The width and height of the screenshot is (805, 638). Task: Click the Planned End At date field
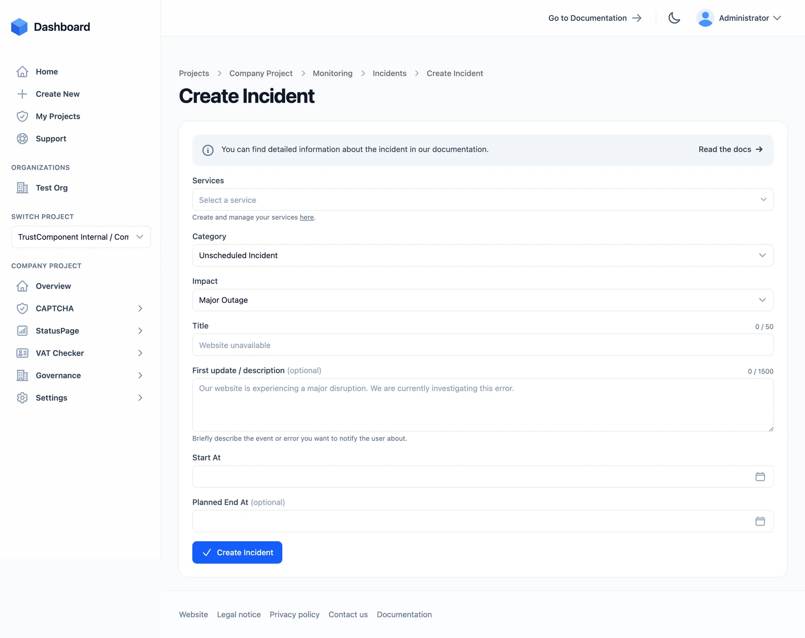483,521
